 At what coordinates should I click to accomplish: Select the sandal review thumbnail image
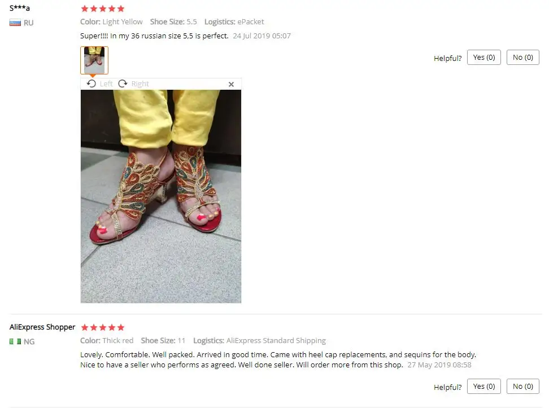94,60
